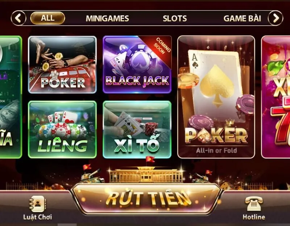Switch to the MINIGAMES tab

(x=107, y=19)
